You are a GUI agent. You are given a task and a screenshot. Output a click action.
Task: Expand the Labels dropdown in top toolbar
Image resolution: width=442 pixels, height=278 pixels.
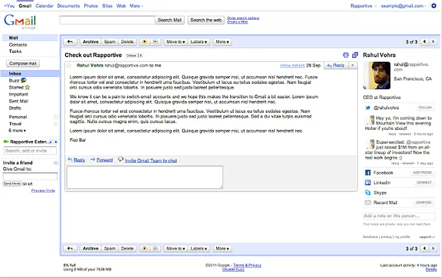pos(199,42)
